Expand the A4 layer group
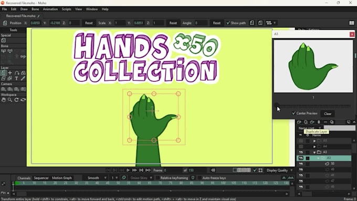357x201 pixels. click(x=314, y=147)
